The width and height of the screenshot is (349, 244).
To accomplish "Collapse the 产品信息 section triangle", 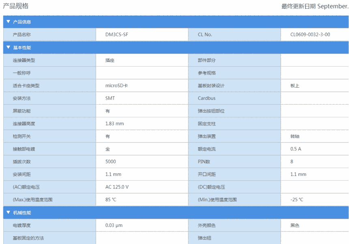I will click(8, 22).
